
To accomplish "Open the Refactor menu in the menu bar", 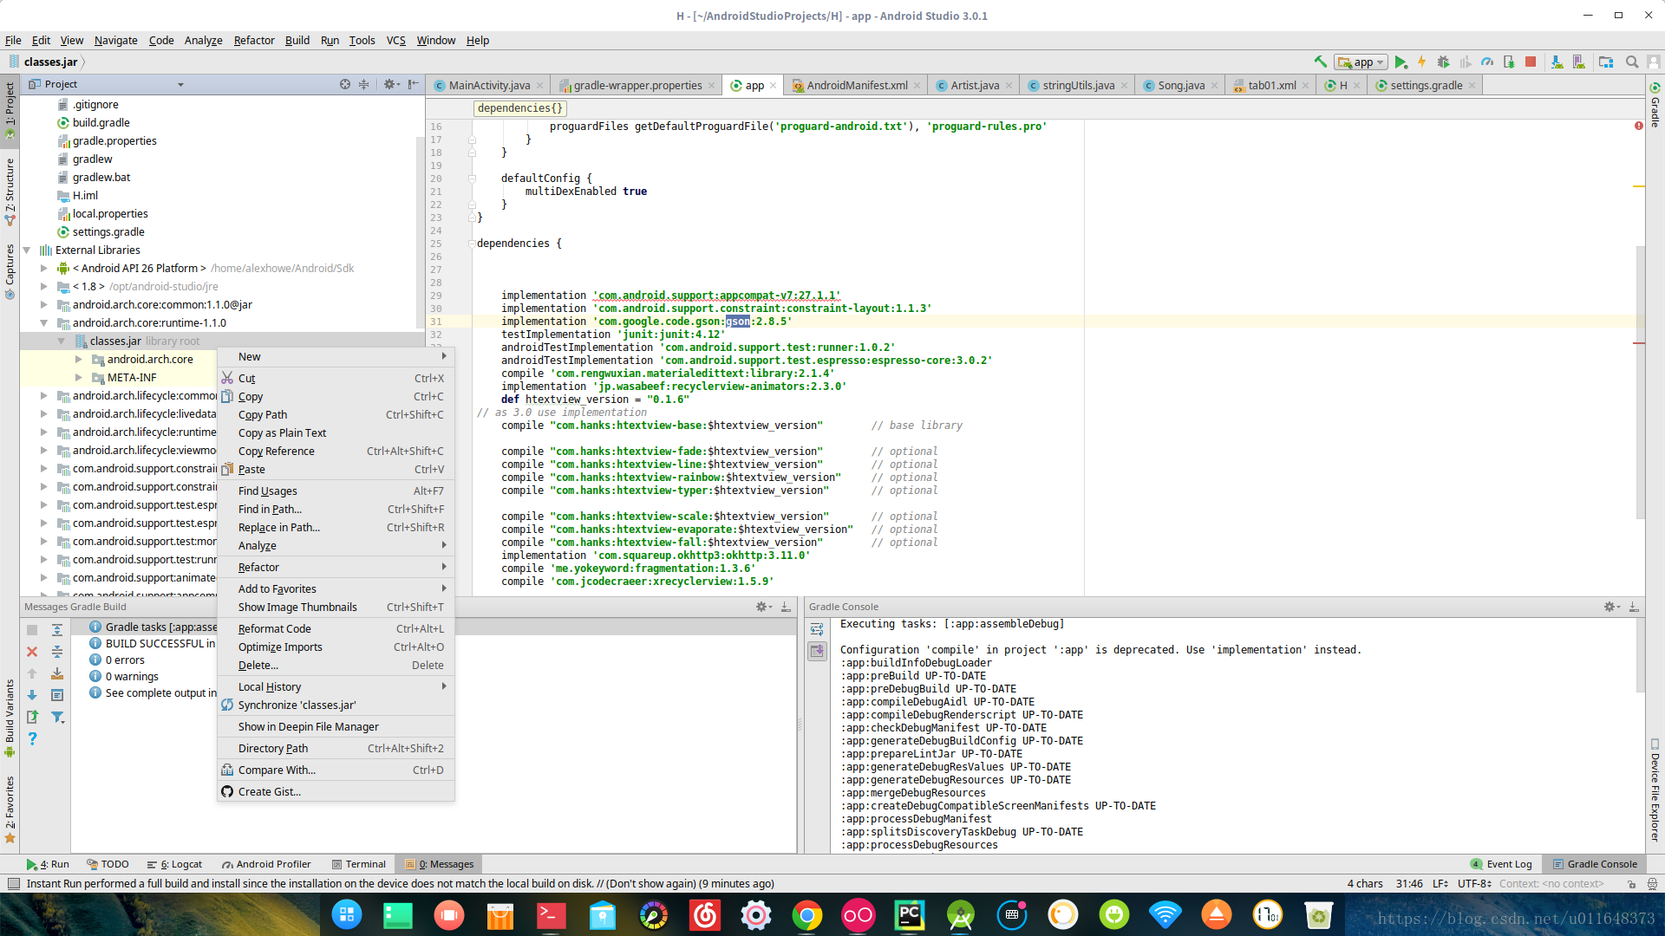I will (254, 40).
